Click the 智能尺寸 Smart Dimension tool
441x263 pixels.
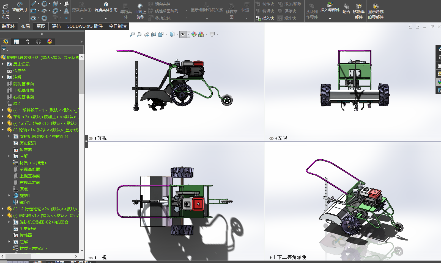20,7
